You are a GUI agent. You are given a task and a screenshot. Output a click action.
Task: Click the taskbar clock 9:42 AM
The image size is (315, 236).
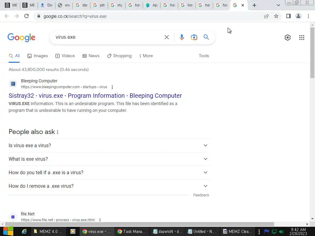click(298, 232)
